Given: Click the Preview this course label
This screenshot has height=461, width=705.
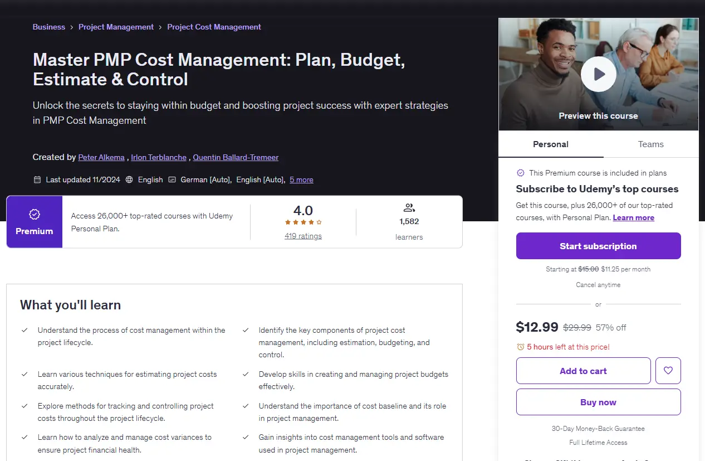Looking at the screenshot, I should 598,116.
